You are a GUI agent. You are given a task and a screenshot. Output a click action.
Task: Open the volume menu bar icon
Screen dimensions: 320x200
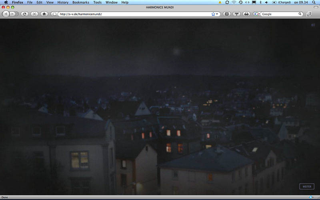click(266, 2)
